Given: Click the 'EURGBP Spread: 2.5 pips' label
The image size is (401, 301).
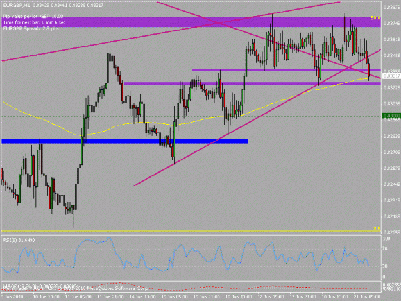Looking at the screenshot, I should coord(31,29).
